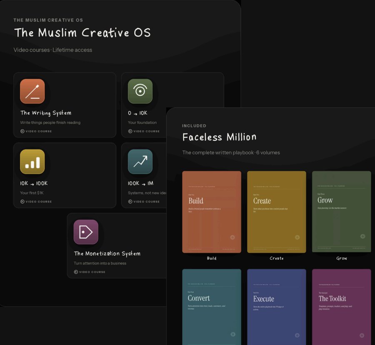This screenshot has width=375, height=345.
Task: Click the teal growth arrow 100K → 1M icon
Action: point(140,162)
